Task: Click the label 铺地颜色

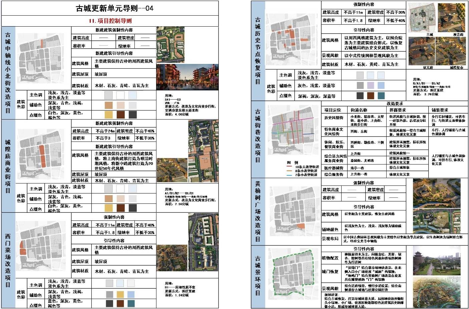Action: 330,230
